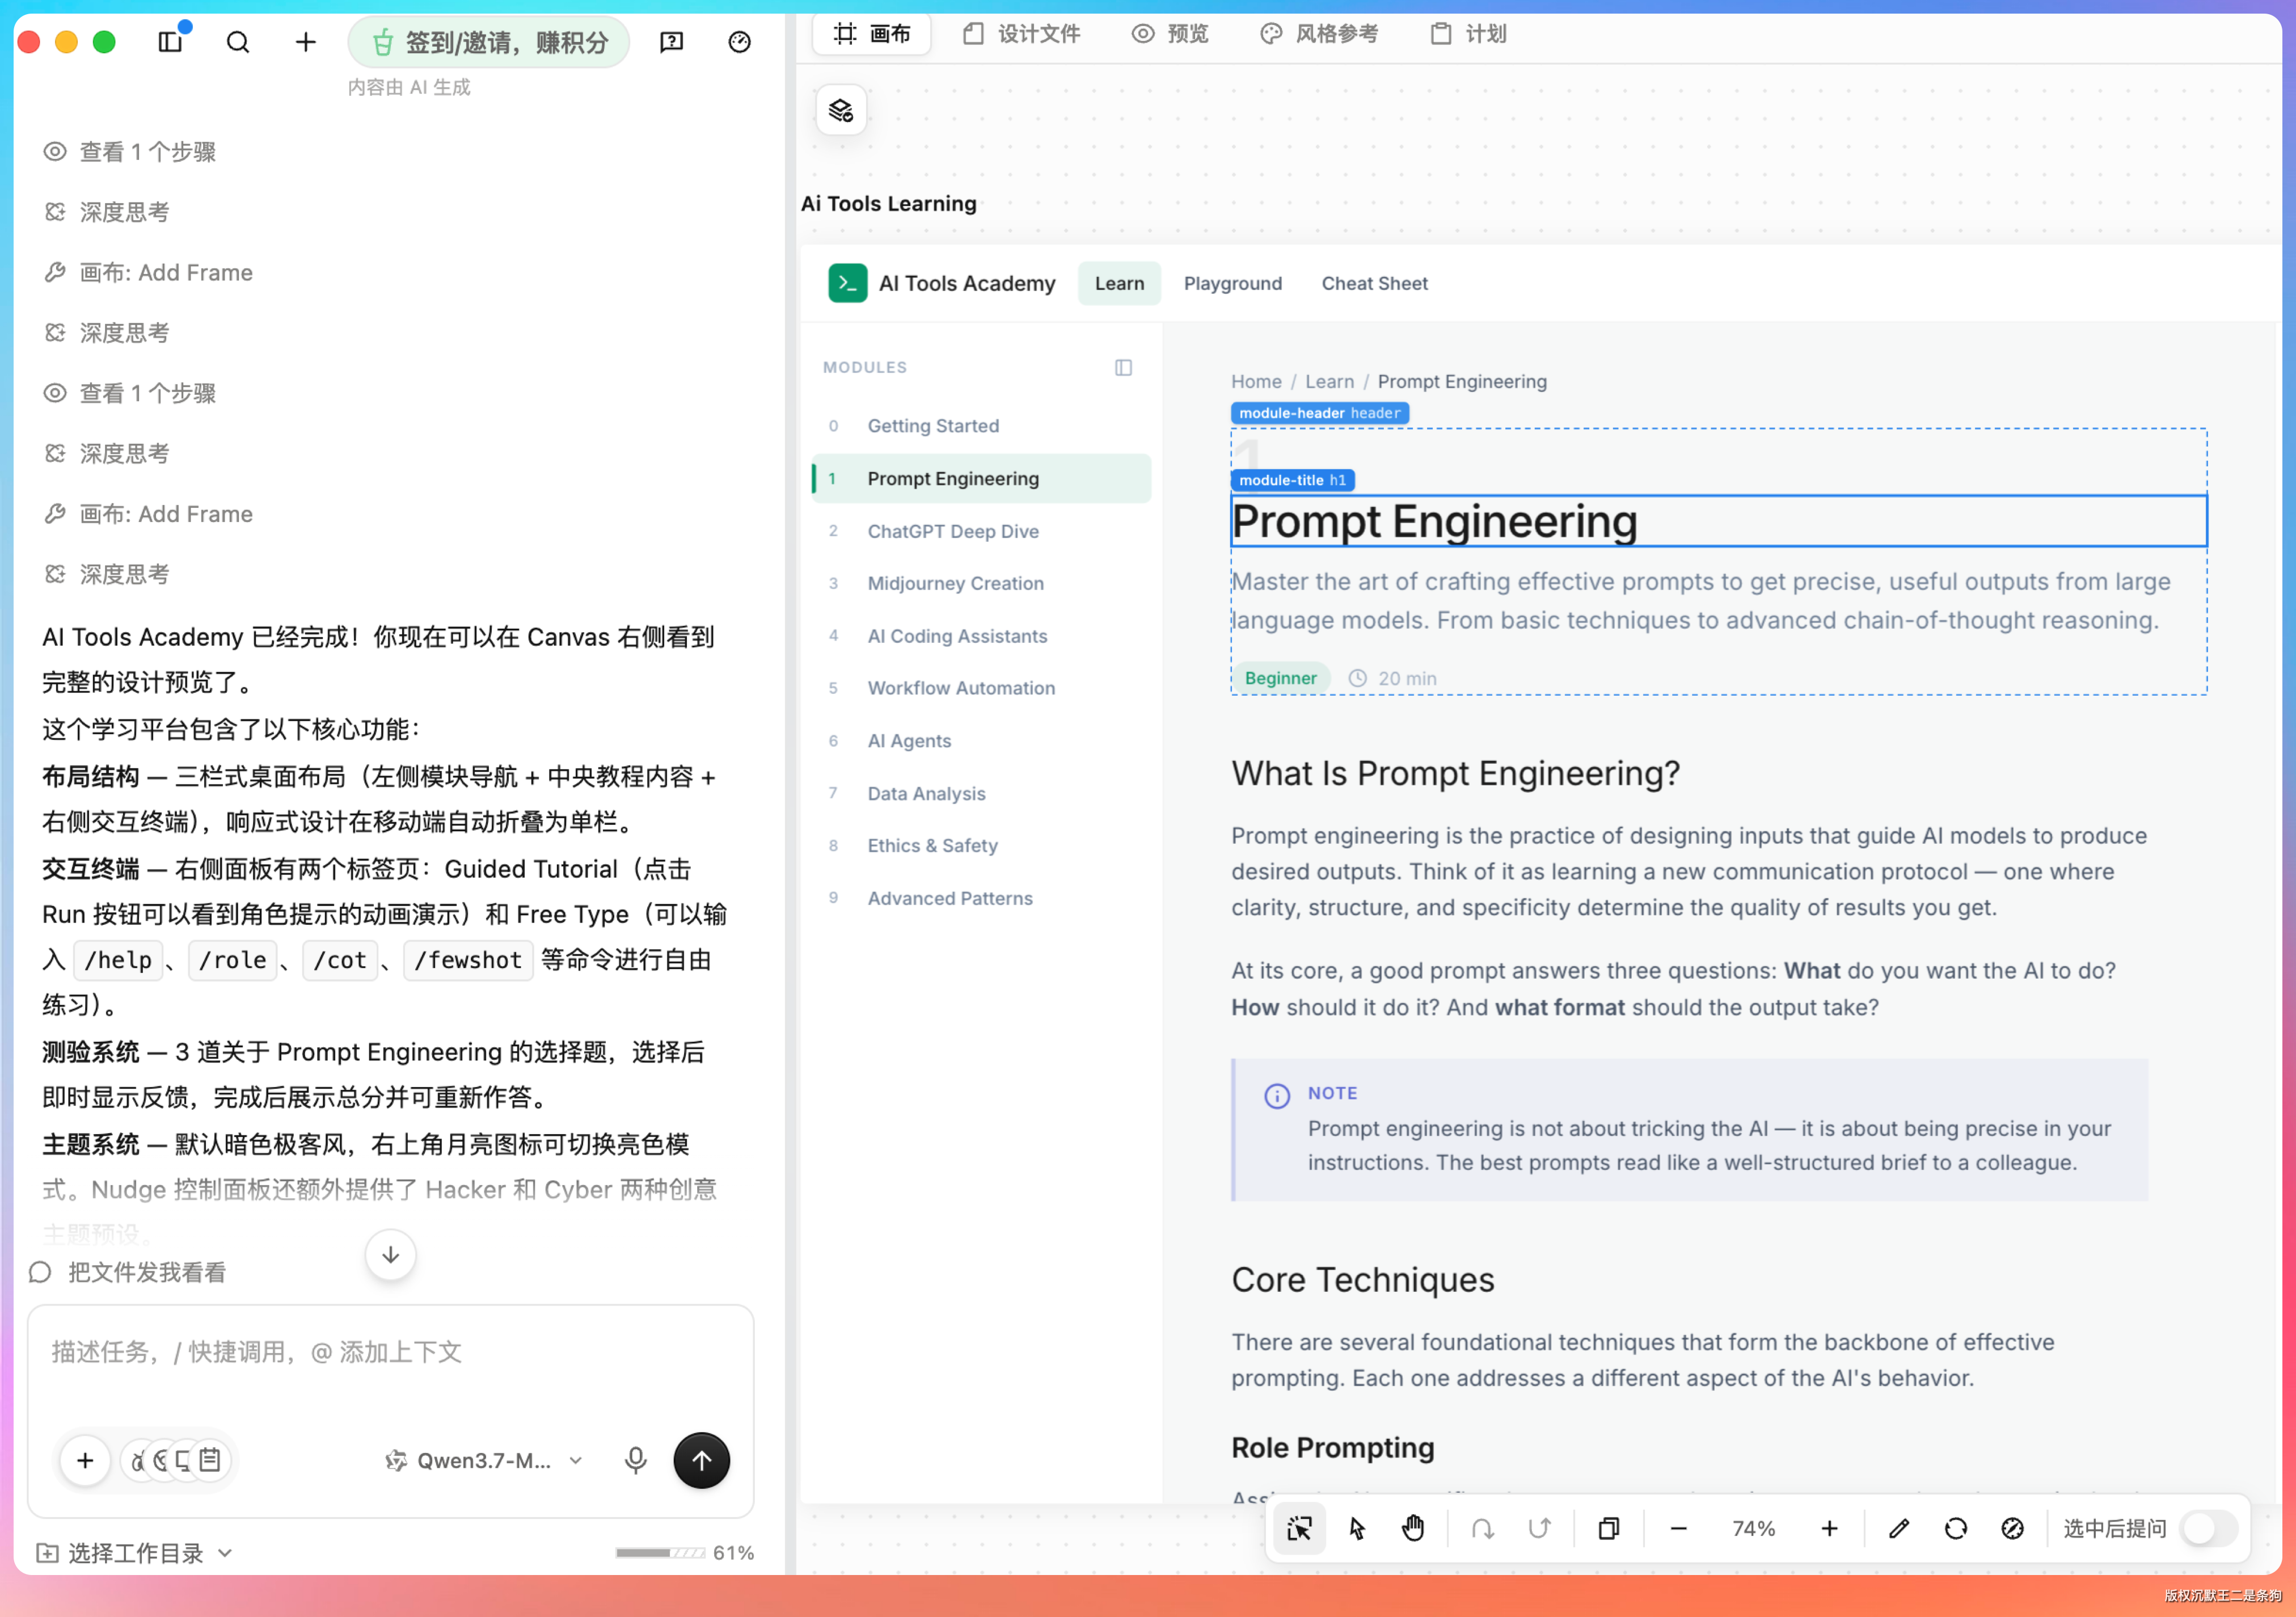Viewport: 2296px width, 1617px height.
Task: Open the AI Agents module
Action: pyautogui.click(x=982, y=741)
